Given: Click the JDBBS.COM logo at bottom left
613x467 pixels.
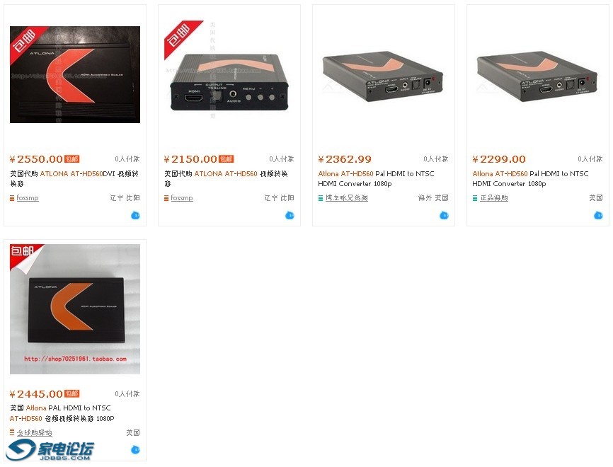Looking at the screenshot, I should pos(50,450).
